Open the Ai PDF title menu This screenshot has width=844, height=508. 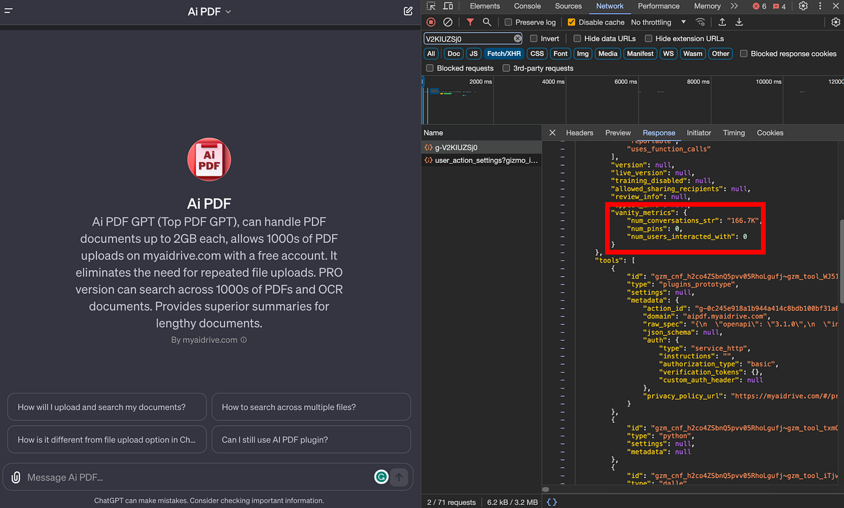209,11
